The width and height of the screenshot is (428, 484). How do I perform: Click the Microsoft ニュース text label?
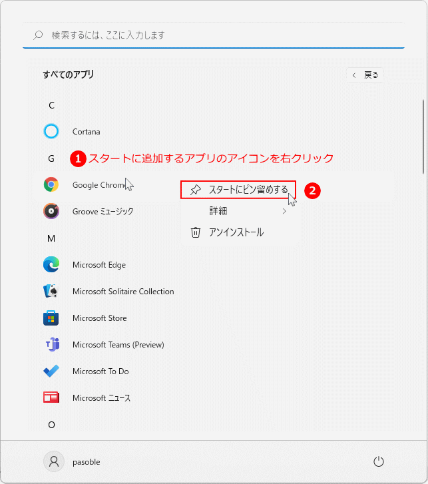click(x=102, y=398)
